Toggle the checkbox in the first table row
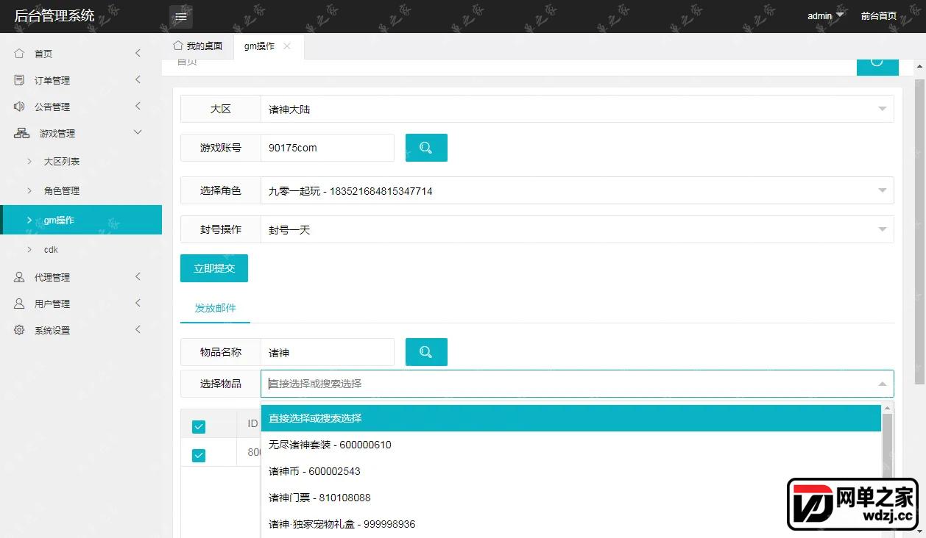The width and height of the screenshot is (926, 538). tap(199, 456)
